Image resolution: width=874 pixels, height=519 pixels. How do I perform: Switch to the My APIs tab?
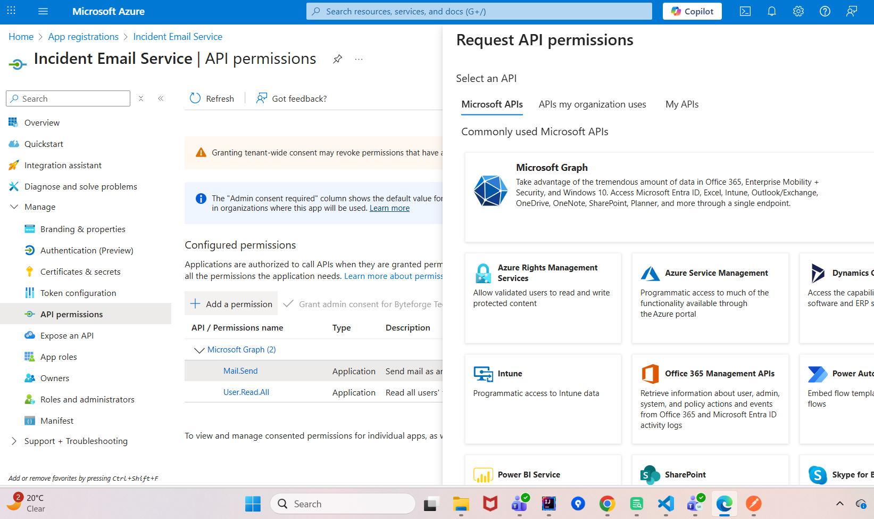(681, 104)
